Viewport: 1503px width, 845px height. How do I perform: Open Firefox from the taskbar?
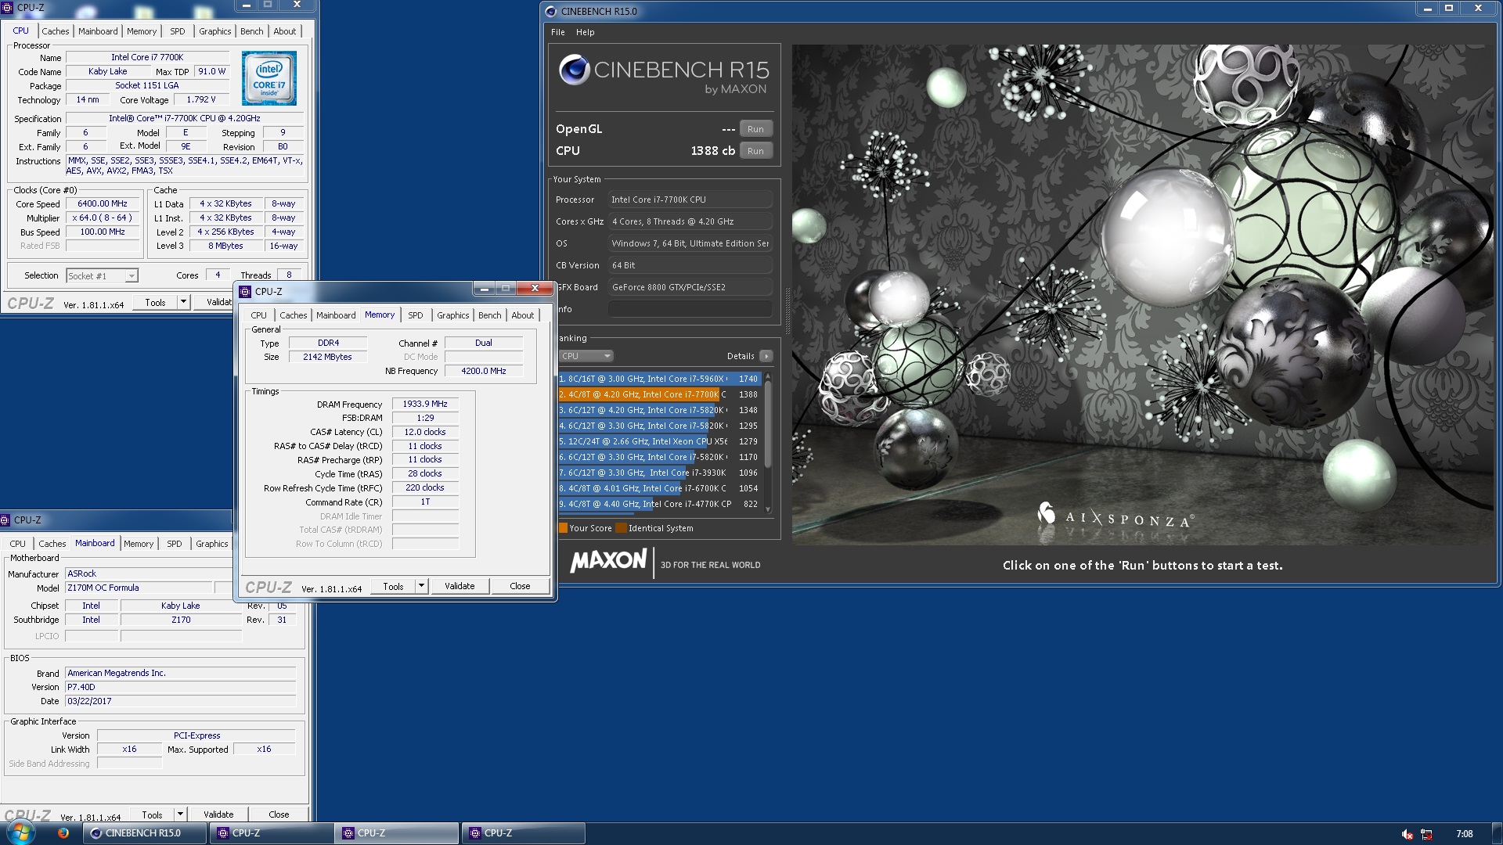tap(63, 833)
